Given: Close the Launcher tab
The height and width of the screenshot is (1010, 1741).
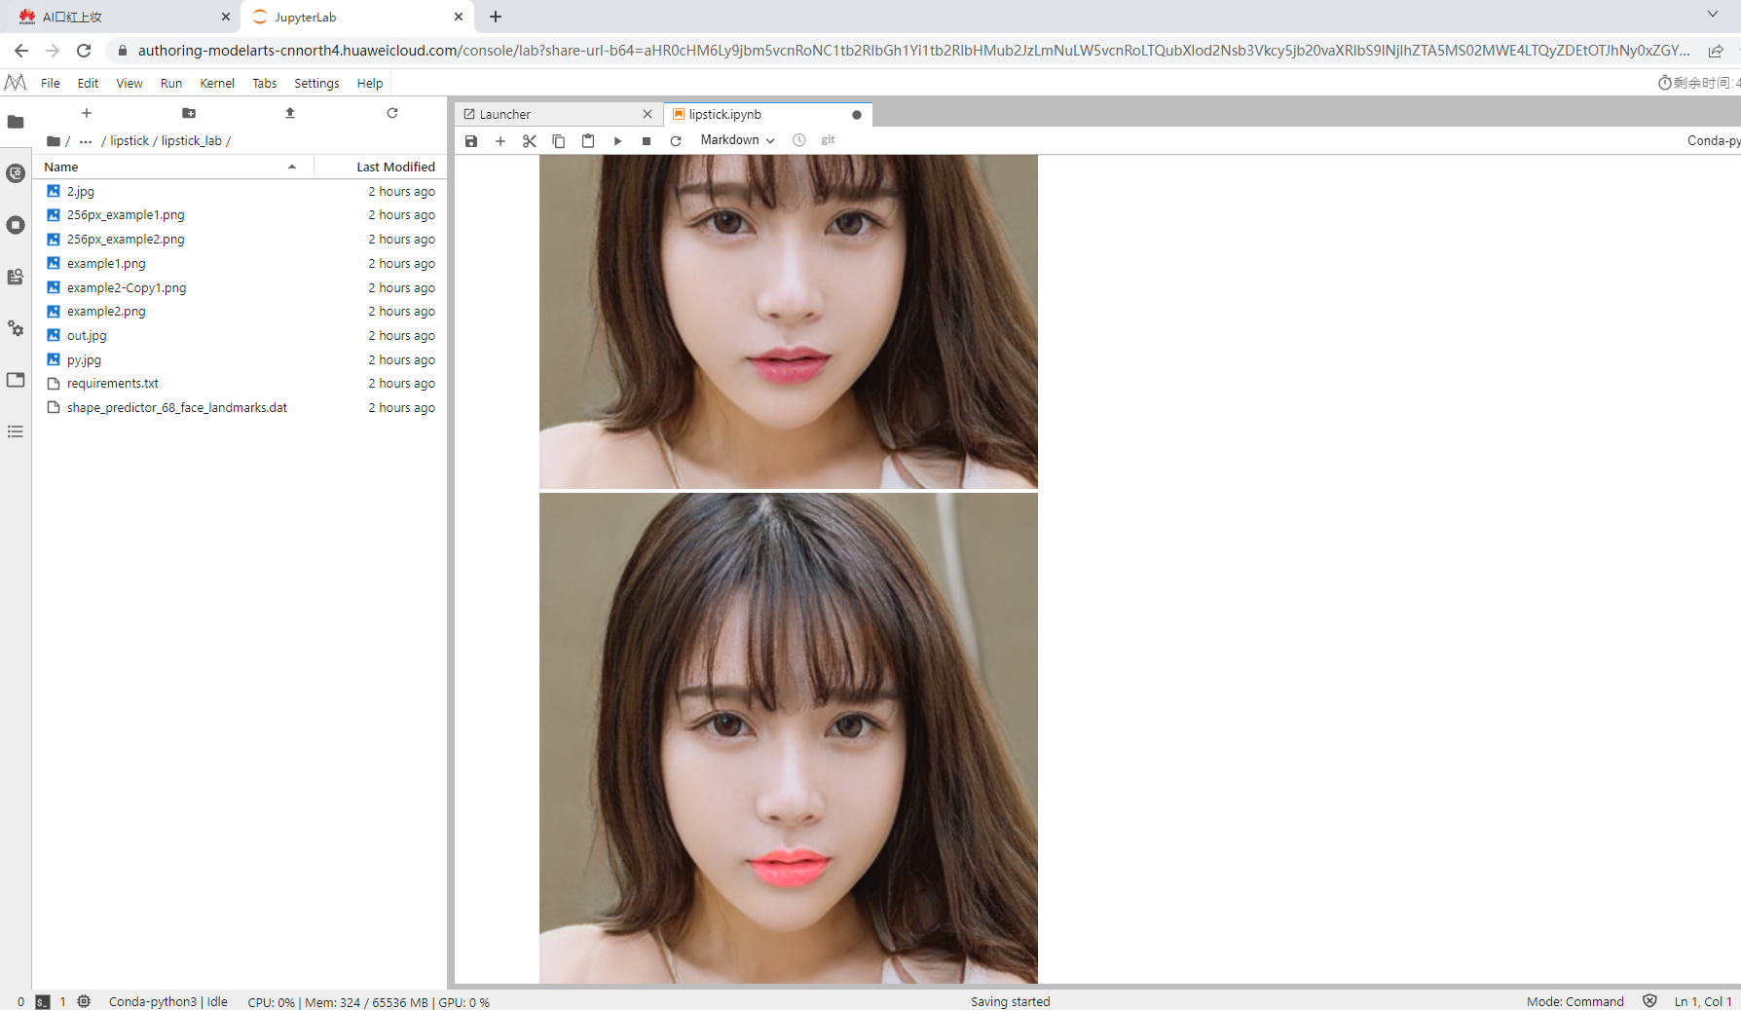Looking at the screenshot, I should pyautogui.click(x=648, y=115).
